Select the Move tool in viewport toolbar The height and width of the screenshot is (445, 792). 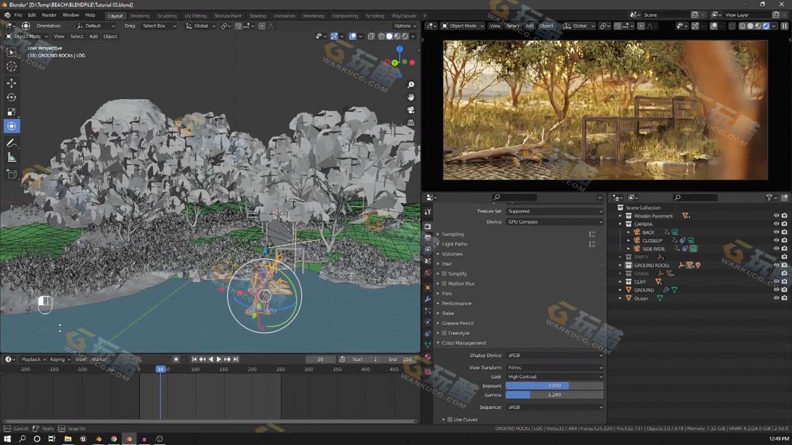point(12,83)
